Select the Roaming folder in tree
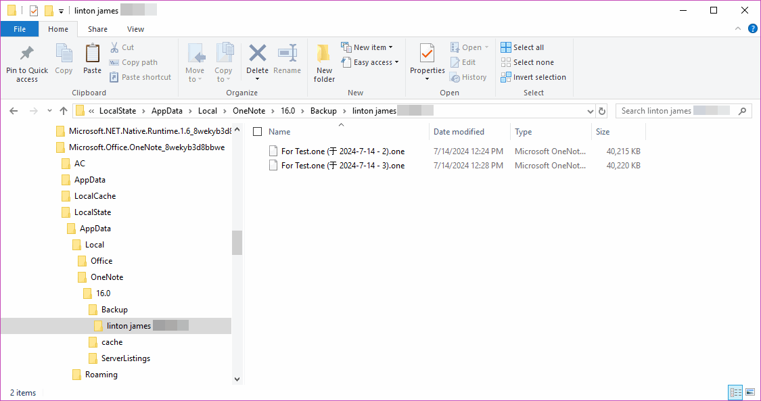The image size is (761, 401). point(95,375)
